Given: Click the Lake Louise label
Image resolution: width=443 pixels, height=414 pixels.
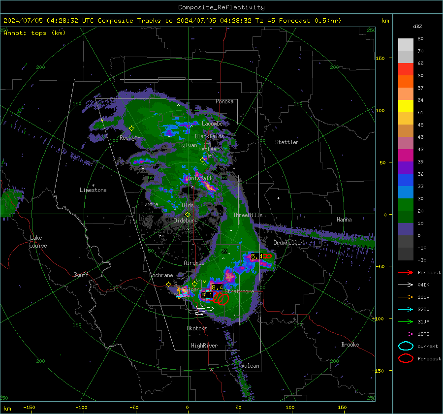Looking at the screenshot, I should coord(38,242).
